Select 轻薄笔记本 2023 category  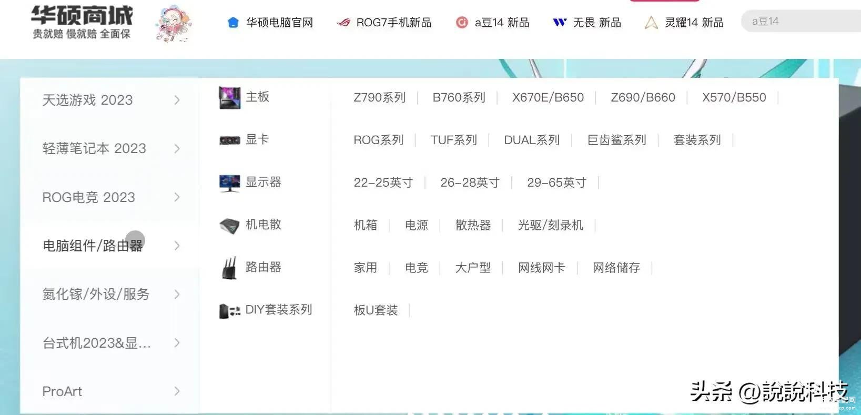[x=94, y=148]
